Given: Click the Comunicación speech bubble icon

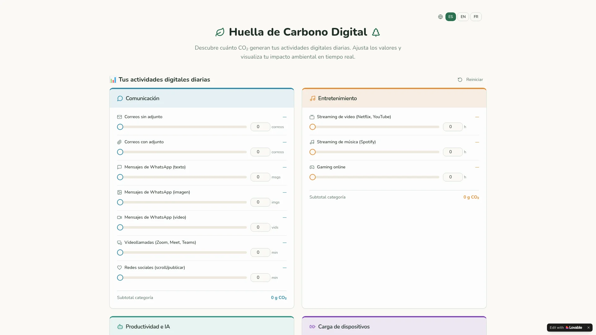Looking at the screenshot, I should 120,98.
